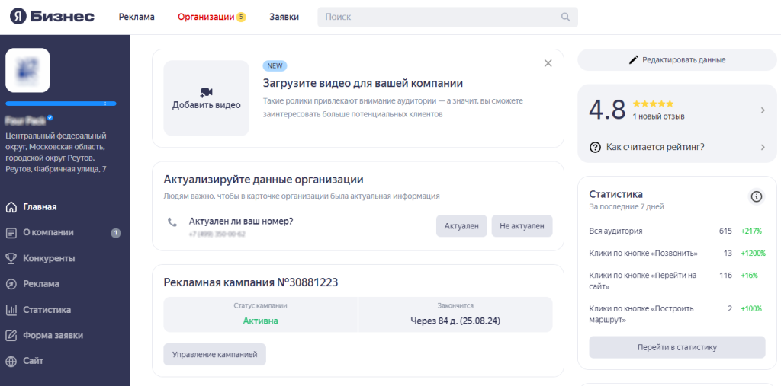Click the Как считается рейтинг link
Screen dimensions: 781x386
tap(655, 147)
